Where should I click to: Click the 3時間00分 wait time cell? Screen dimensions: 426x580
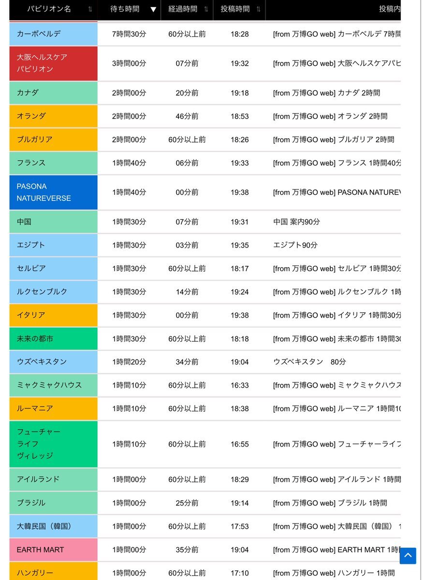[129, 64]
